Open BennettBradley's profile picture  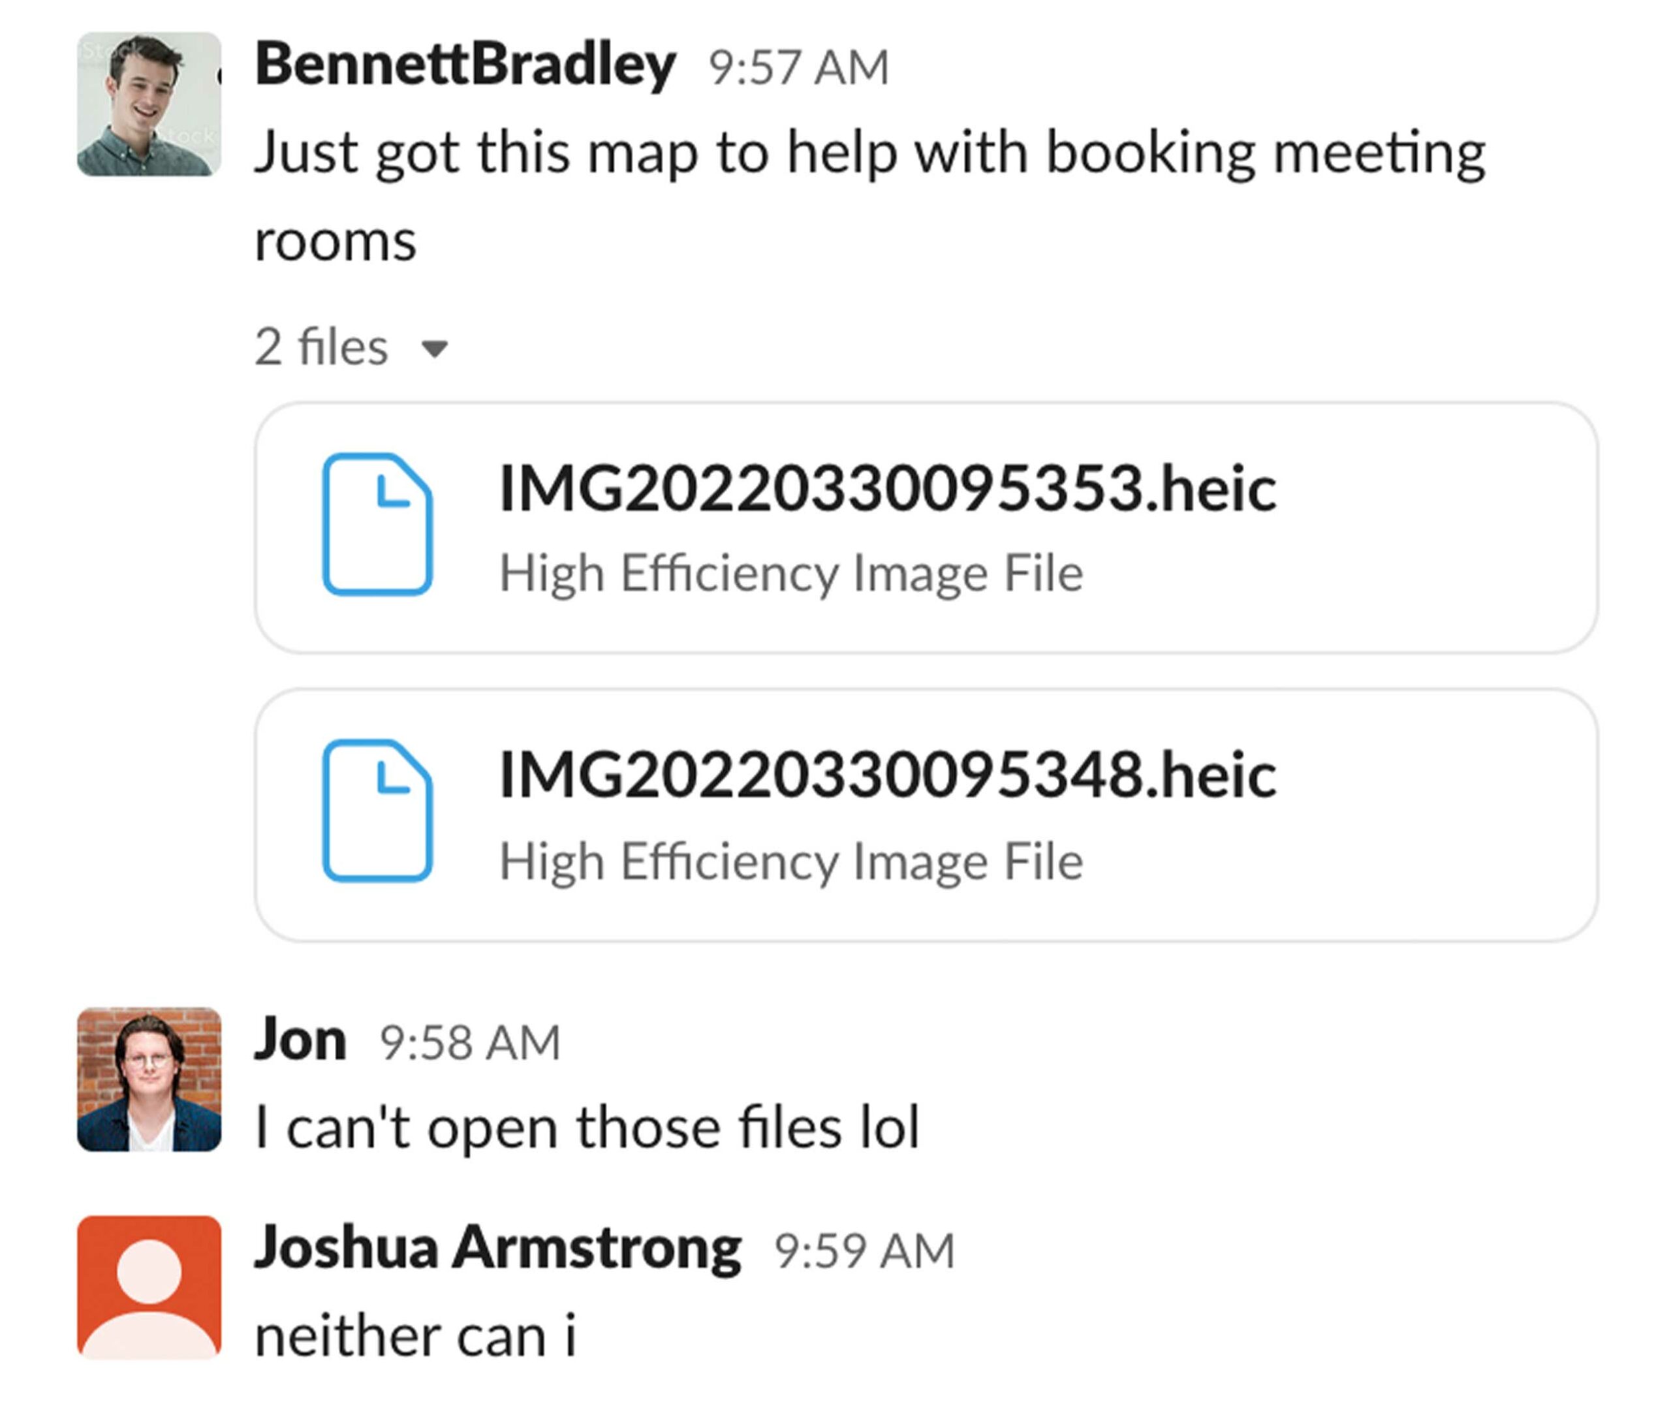(149, 104)
